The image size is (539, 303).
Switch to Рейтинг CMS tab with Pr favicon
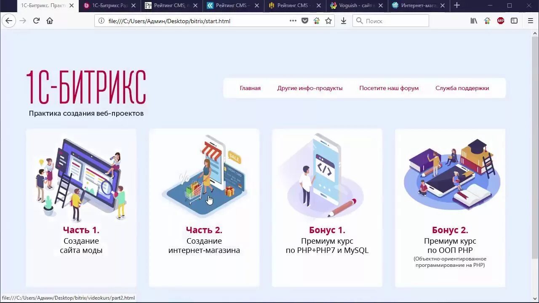pyautogui.click(x=172, y=5)
